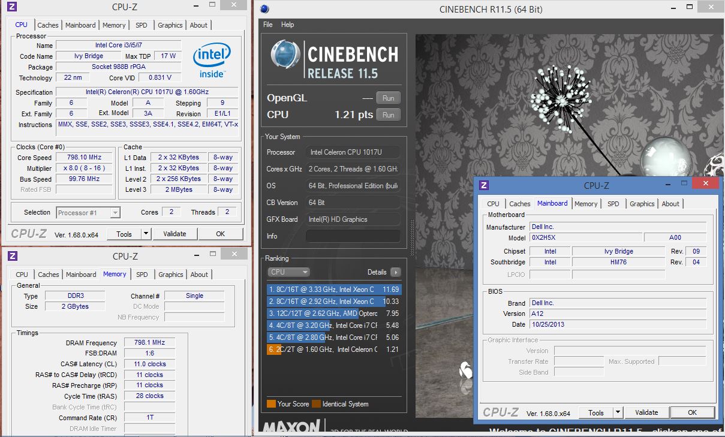
Task: Click the Cycle Time value 28 clocks
Action: 149,396
